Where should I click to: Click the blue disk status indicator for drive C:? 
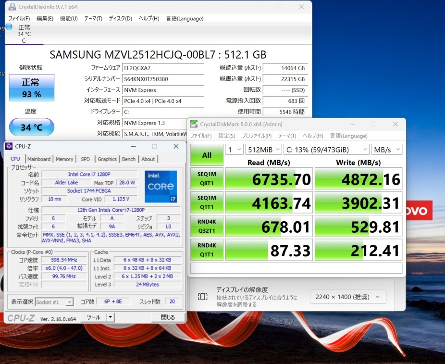pos(9,27)
